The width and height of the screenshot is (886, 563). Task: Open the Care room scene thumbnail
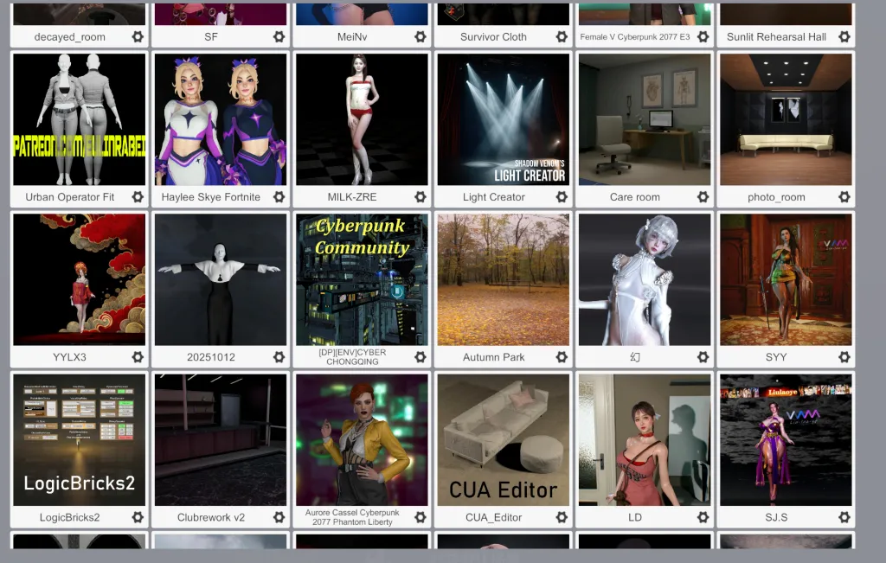(x=644, y=119)
